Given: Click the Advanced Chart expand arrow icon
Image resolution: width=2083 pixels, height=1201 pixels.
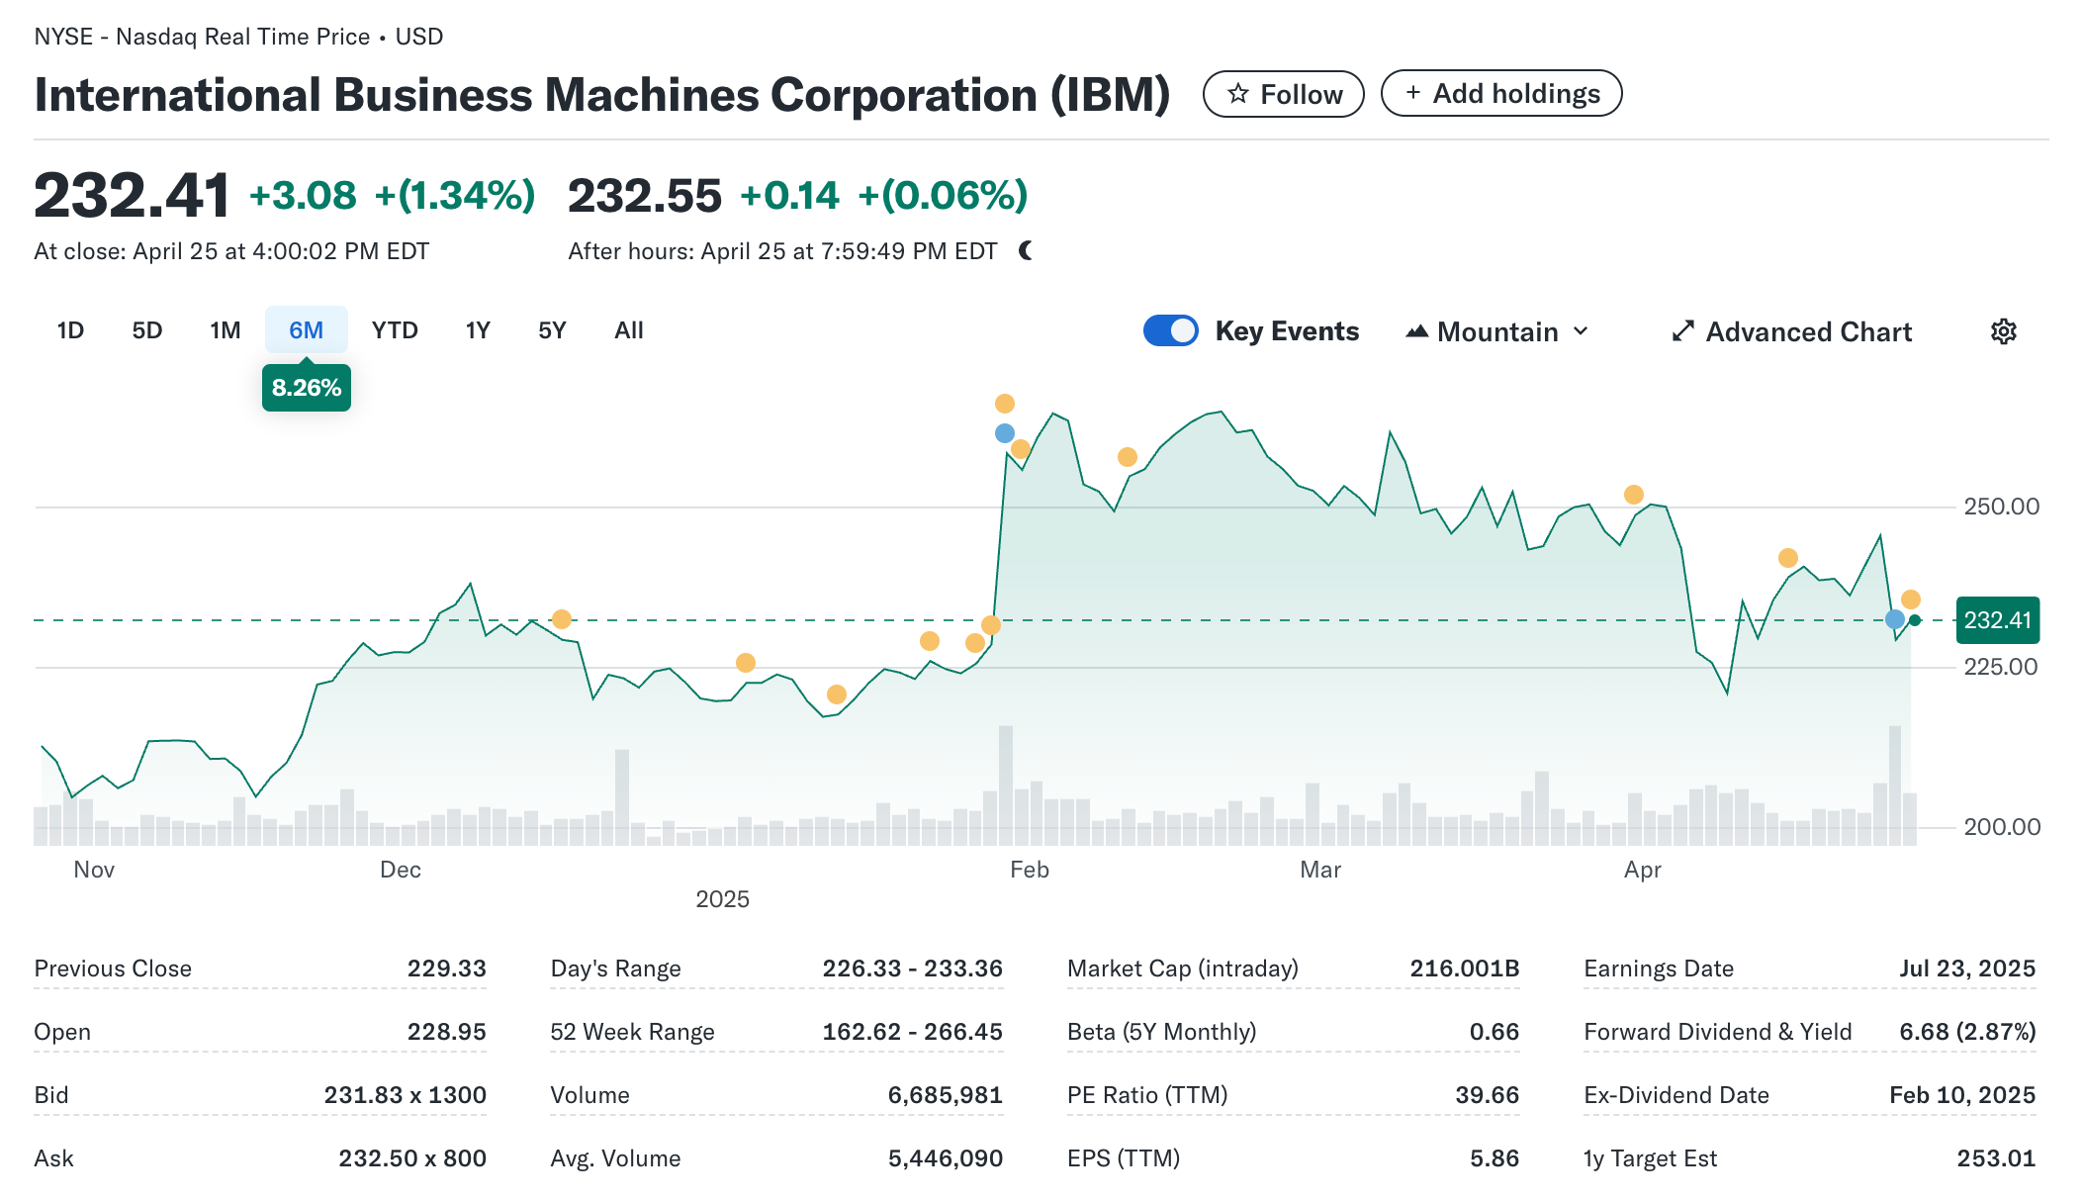Looking at the screenshot, I should pos(1682,331).
